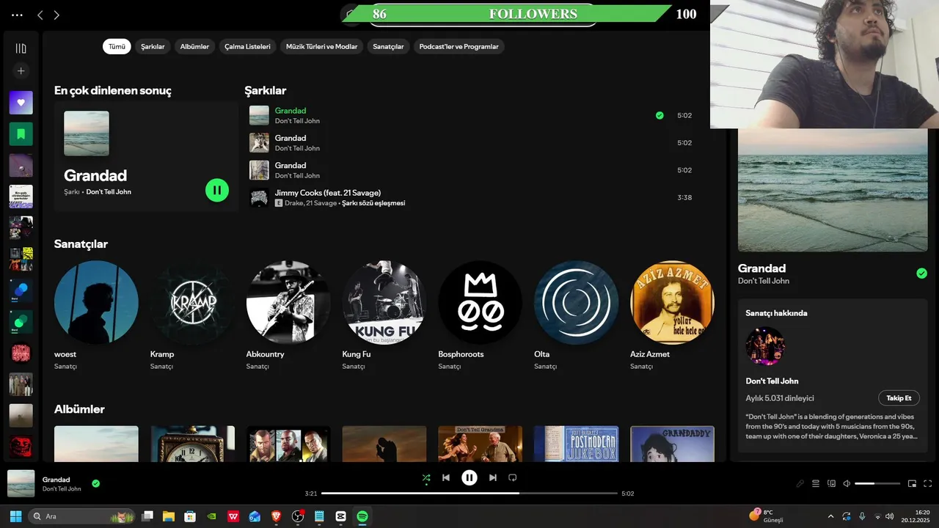
Task: Toggle shuffle in the player bar
Action: [x=426, y=478]
